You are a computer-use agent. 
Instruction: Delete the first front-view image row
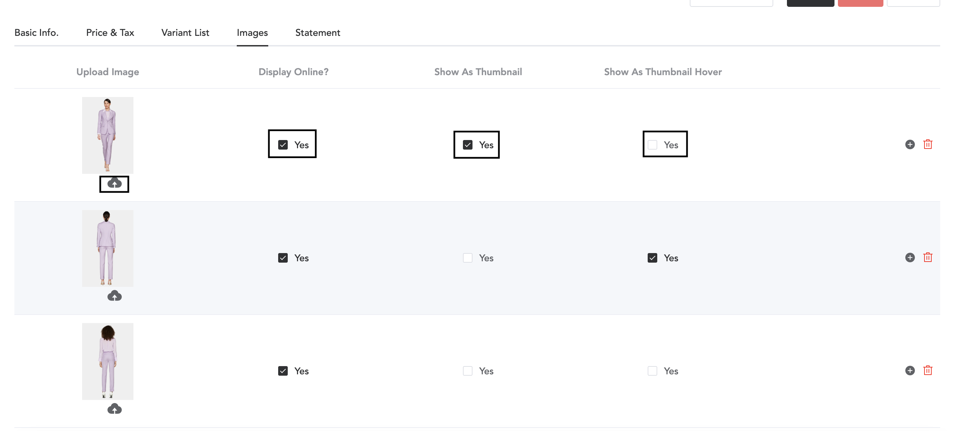click(928, 144)
